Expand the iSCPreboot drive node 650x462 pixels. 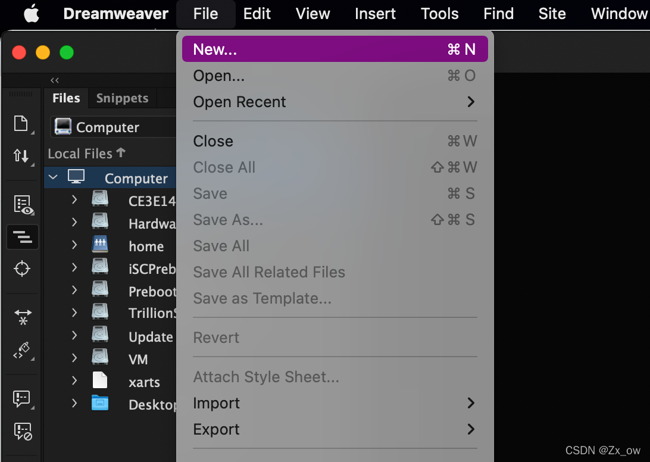click(x=74, y=267)
